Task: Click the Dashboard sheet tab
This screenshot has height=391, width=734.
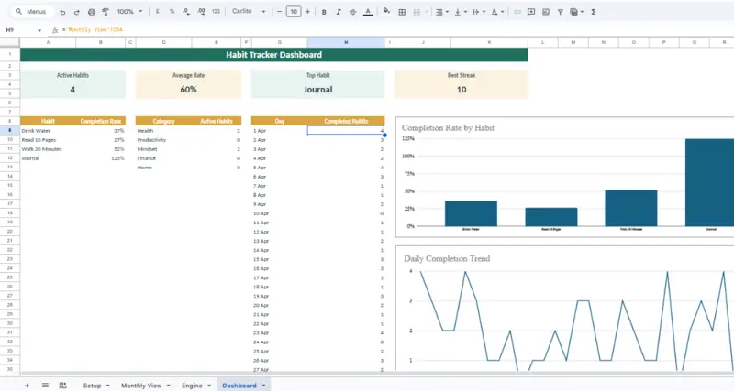Action: [x=239, y=386]
